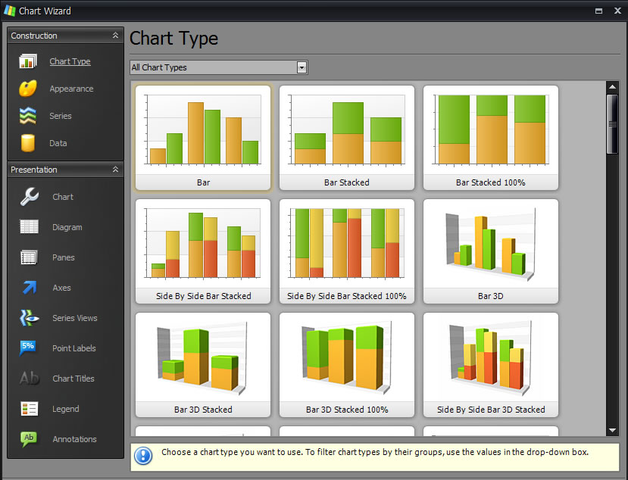Click the Chart wrench icon
Image resolution: width=628 pixels, height=480 pixels.
[30, 197]
